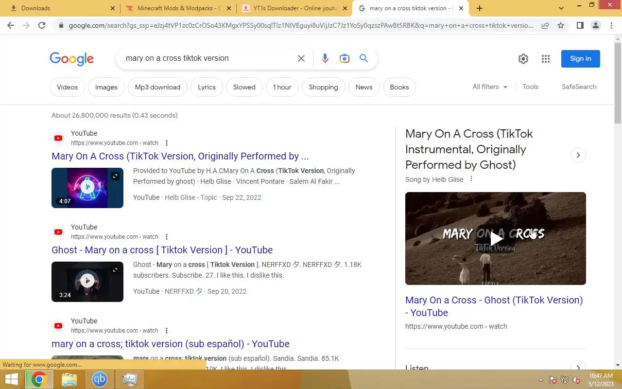
Task: Select the Slowed filter chip
Action: coord(244,87)
